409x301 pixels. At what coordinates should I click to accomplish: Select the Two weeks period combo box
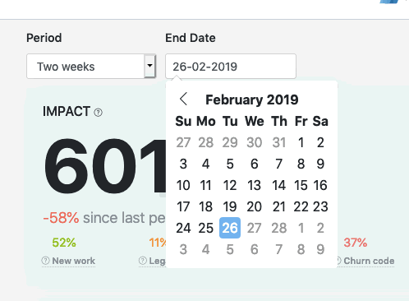click(x=91, y=66)
